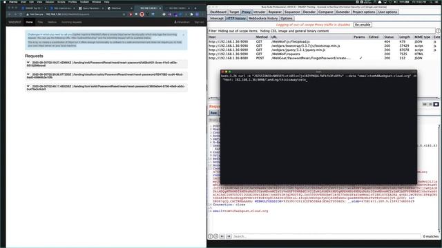The height and width of the screenshot is (248, 442).
Task: Dismiss the blue info alert box
Action: (184, 34)
